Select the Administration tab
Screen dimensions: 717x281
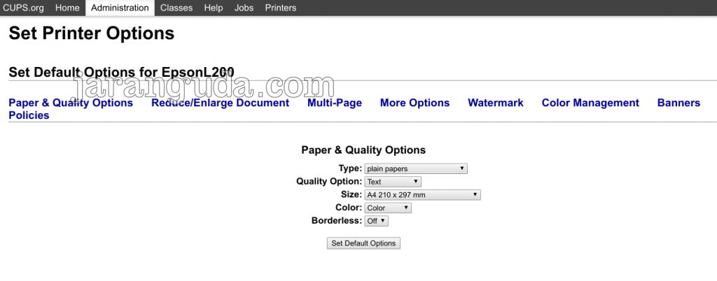(120, 8)
